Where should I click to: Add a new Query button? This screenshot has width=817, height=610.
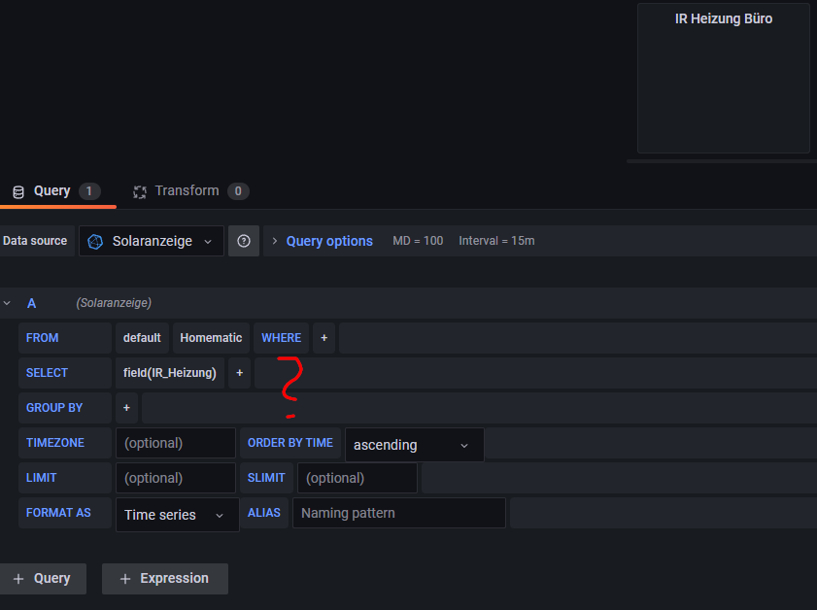pyautogui.click(x=42, y=578)
